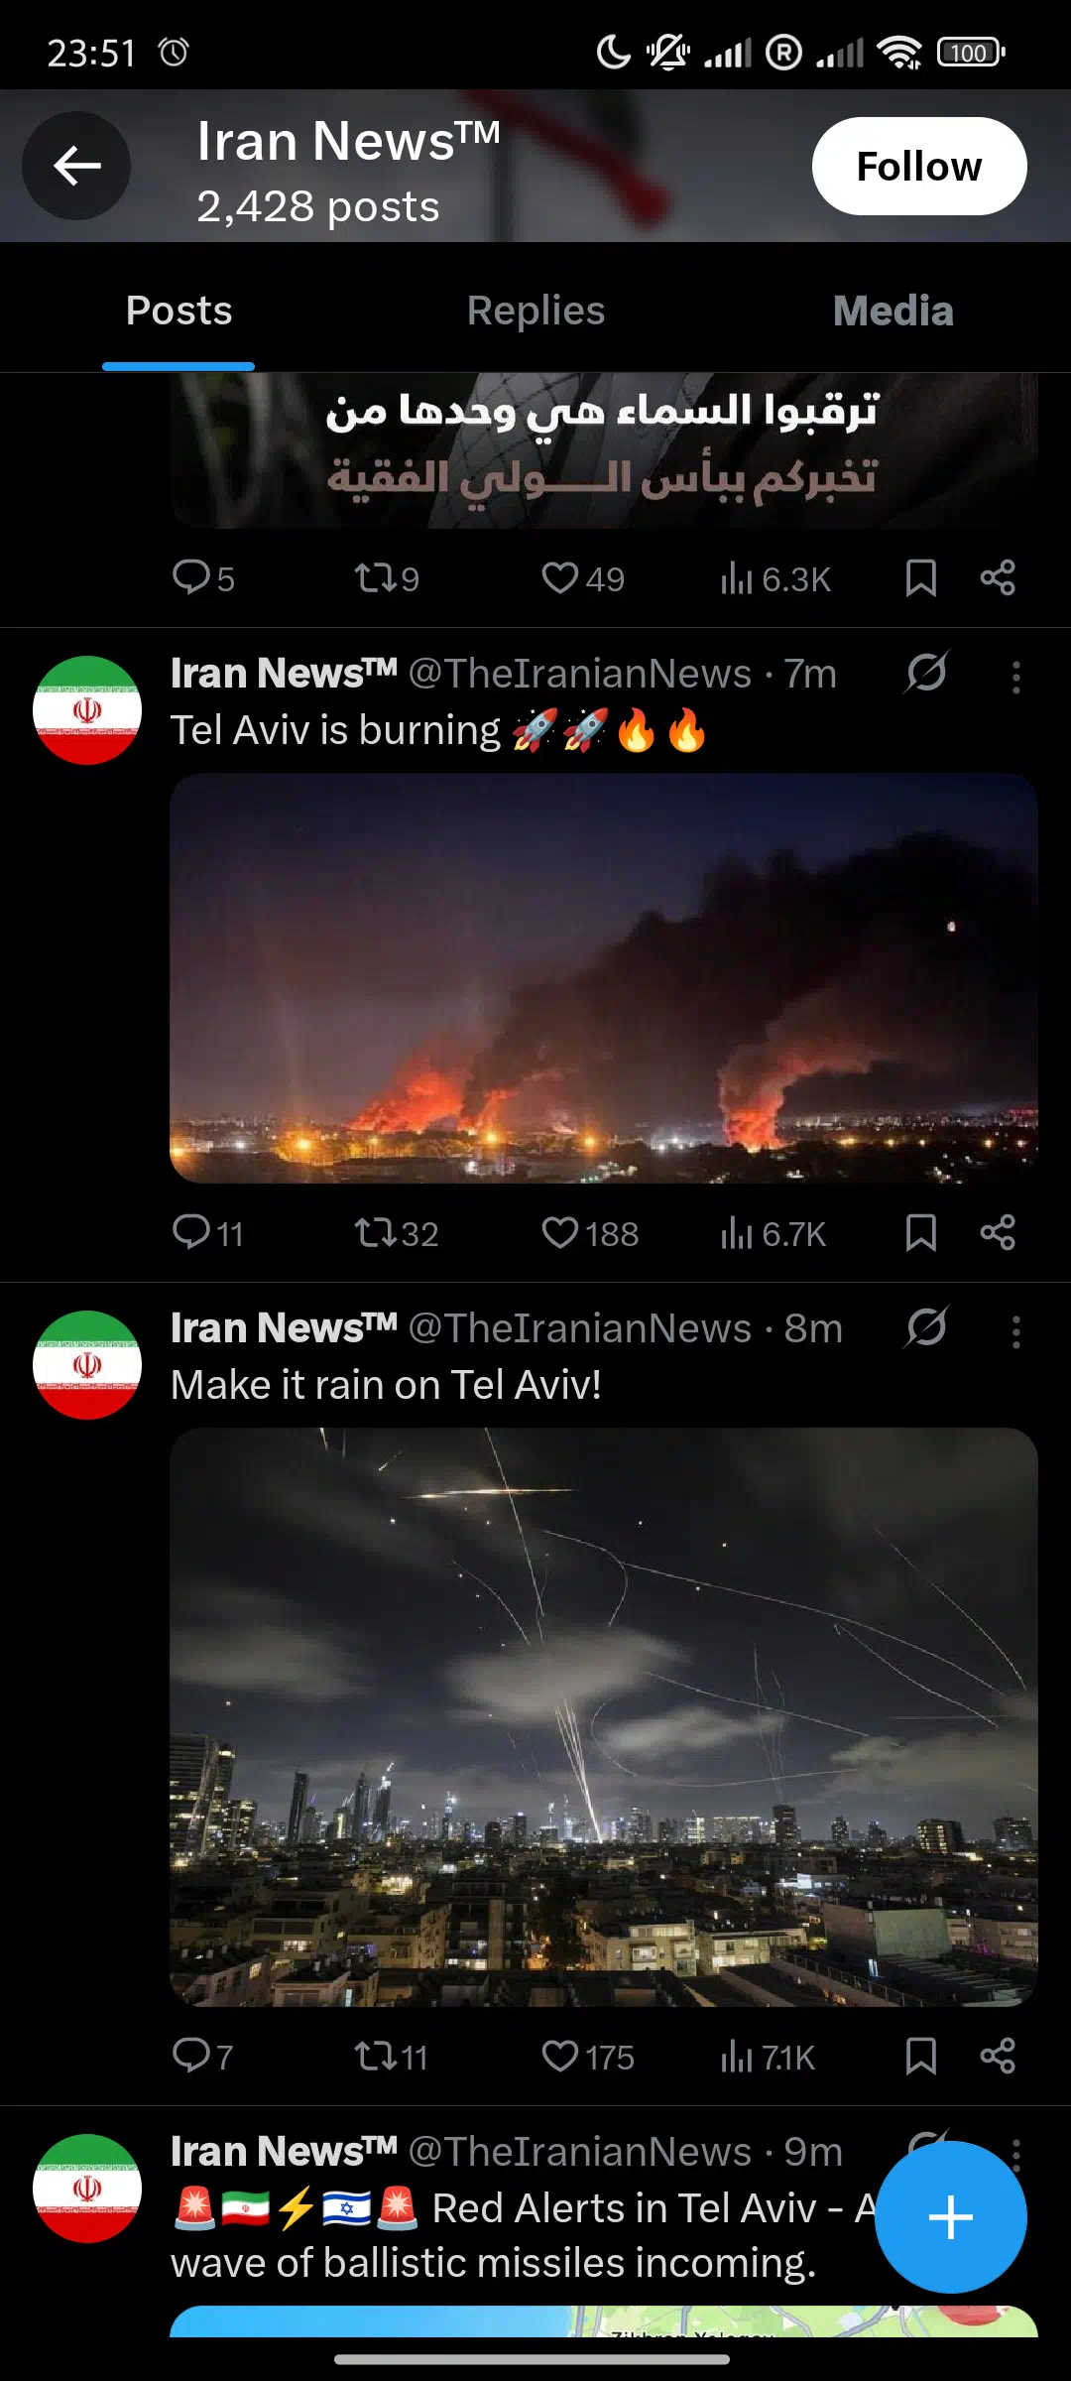Like the 'Make it rain on Tel Aviv!' post

(x=587, y=2057)
